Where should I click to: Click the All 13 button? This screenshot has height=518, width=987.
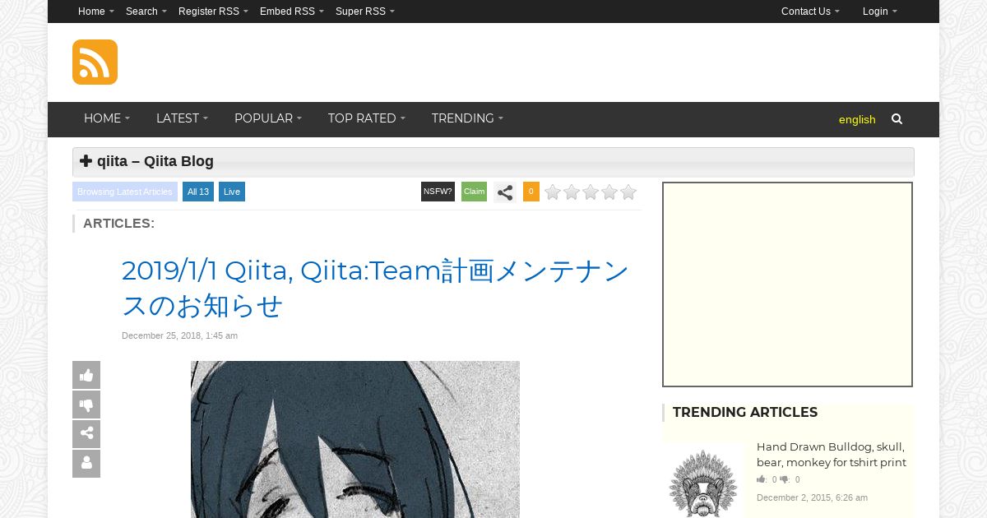[198, 192]
